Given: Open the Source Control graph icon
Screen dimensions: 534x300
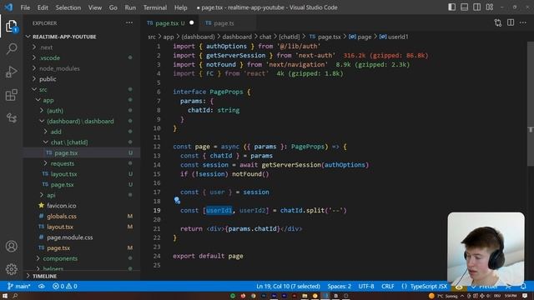Looking at the screenshot, I should tap(12, 118).
